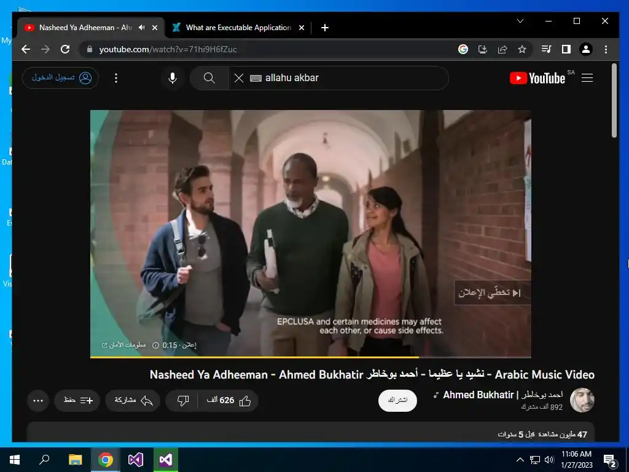
Task: Click the YouTube sign-in button
Action: [x=61, y=77]
